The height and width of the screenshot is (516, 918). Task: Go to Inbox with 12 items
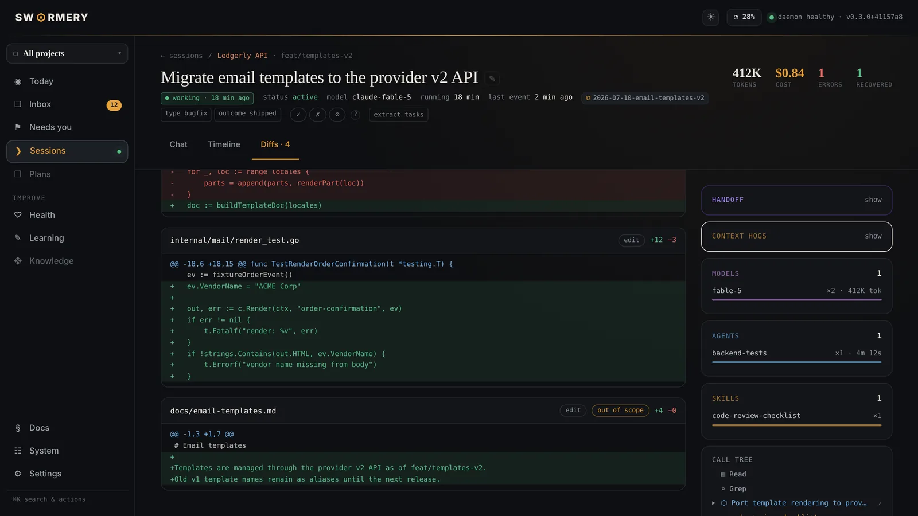coord(67,104)
